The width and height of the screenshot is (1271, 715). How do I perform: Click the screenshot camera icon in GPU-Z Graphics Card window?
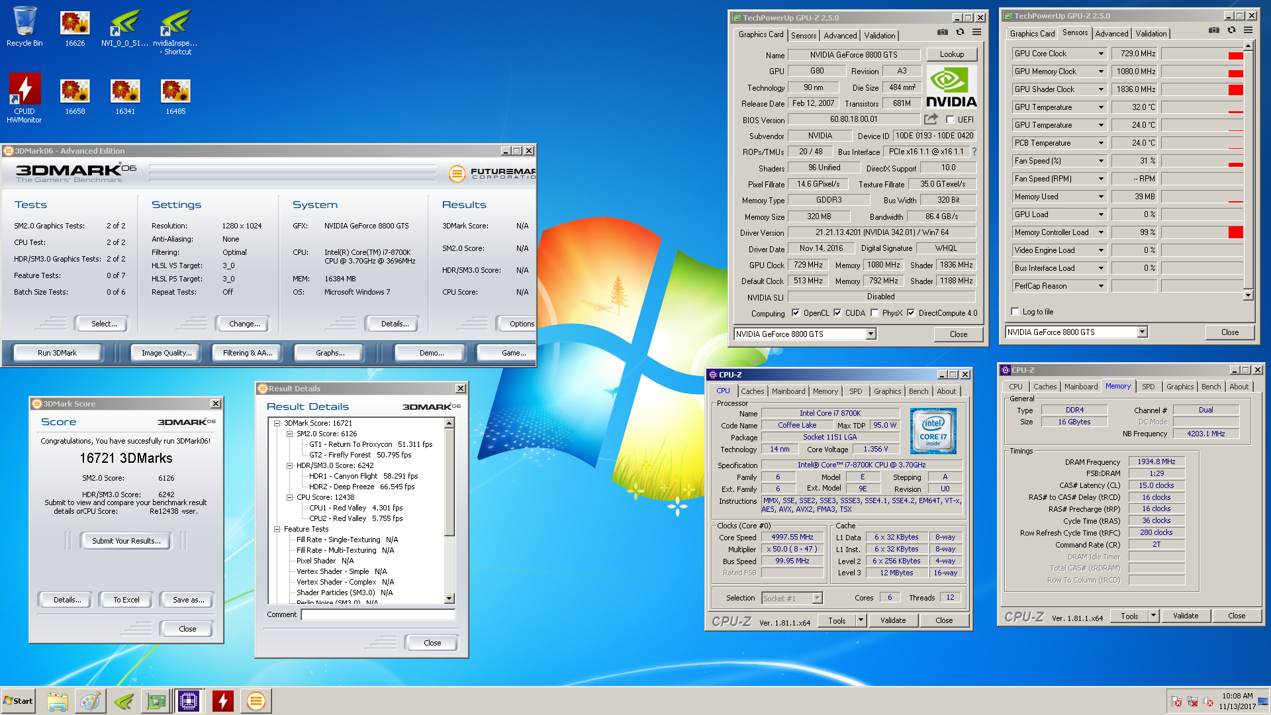click(943, 32)
